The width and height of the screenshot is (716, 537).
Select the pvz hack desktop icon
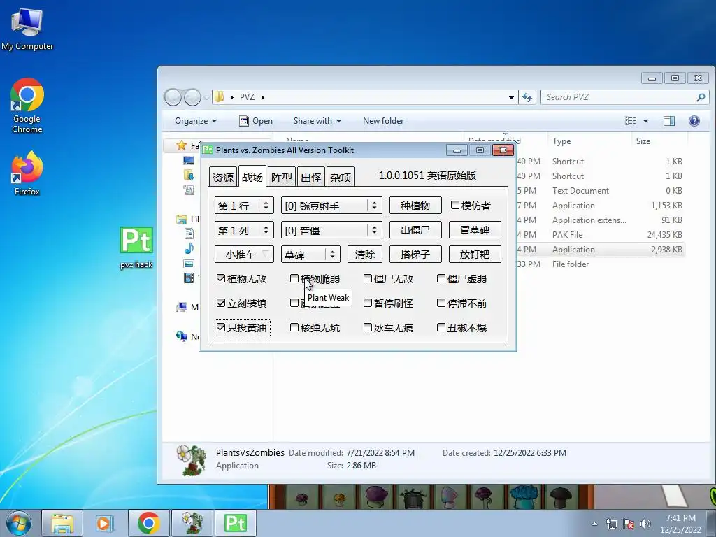136,248
